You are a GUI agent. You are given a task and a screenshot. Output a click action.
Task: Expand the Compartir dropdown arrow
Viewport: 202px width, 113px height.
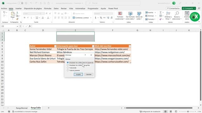coord(195,8)
